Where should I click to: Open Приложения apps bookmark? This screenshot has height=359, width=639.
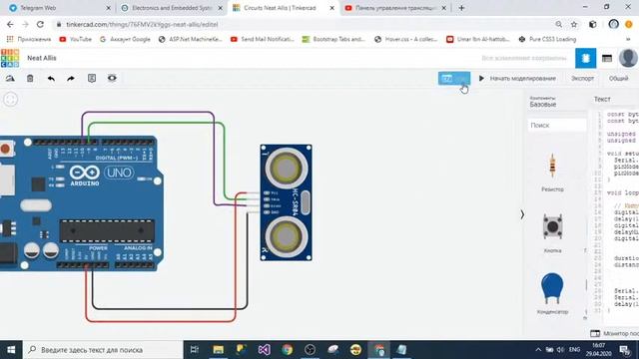[29, 39]
